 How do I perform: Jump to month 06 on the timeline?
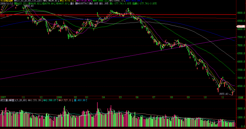pyautogui.click(x=137, y=98)
